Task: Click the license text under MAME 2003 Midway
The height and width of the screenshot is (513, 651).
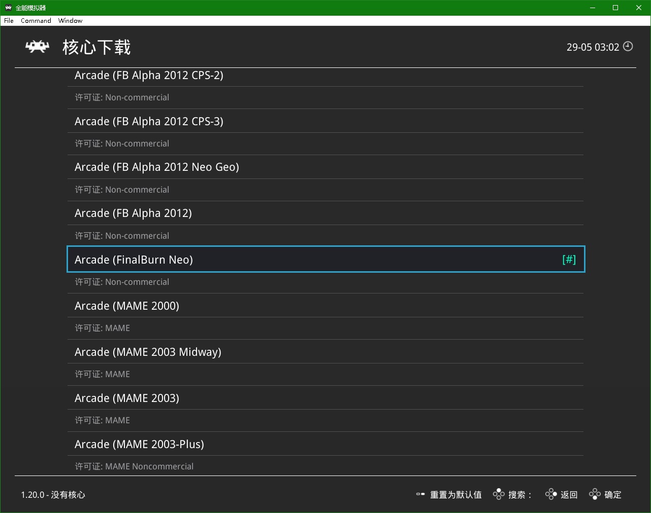Action: [102, 374]
